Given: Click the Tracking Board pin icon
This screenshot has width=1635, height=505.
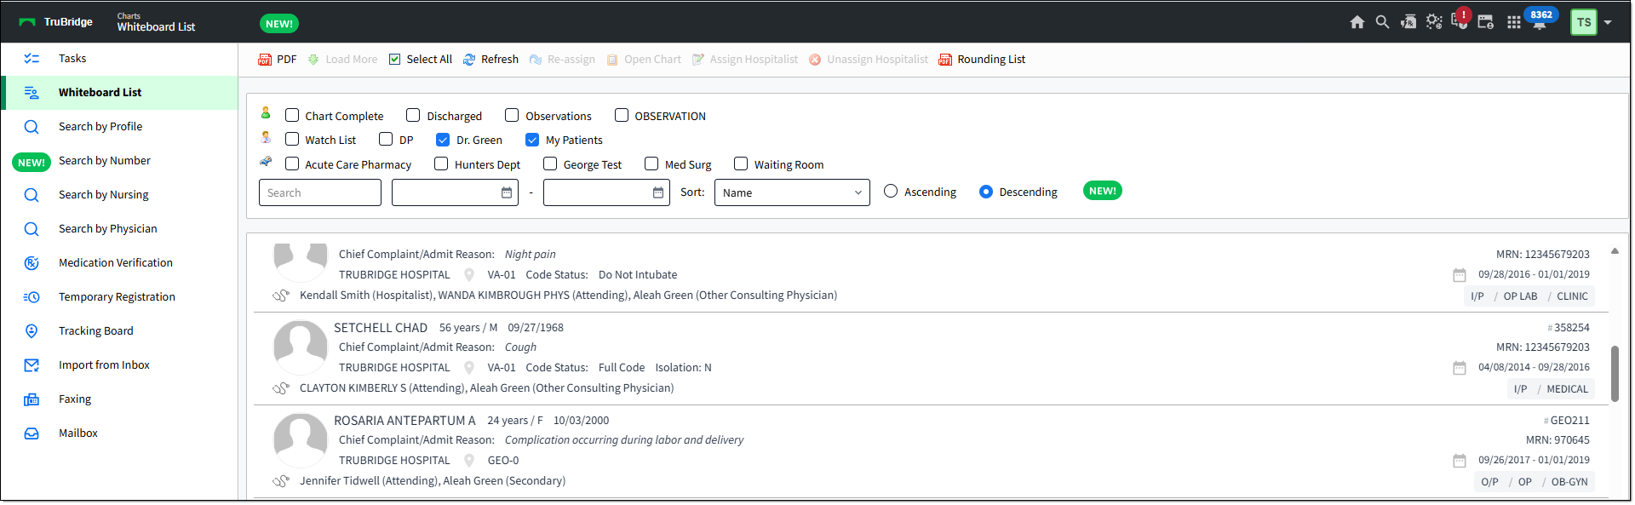Looking at the screenshot, I should [x=32, y=331].
